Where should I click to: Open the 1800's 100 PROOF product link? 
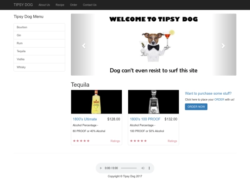145,119
